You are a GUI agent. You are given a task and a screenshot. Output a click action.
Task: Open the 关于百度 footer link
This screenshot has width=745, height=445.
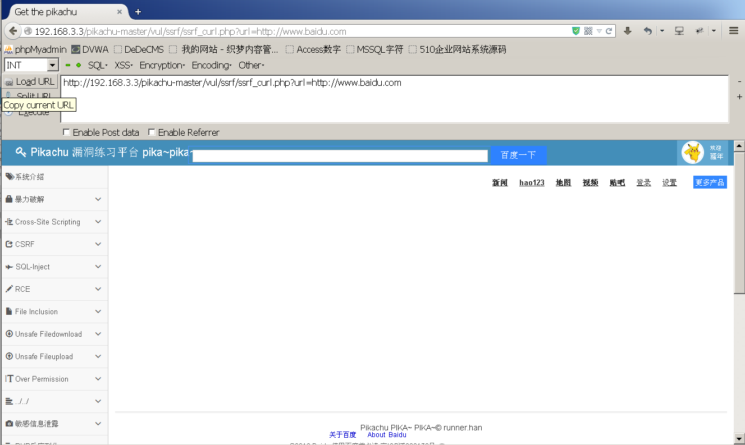tap(342, 435)
